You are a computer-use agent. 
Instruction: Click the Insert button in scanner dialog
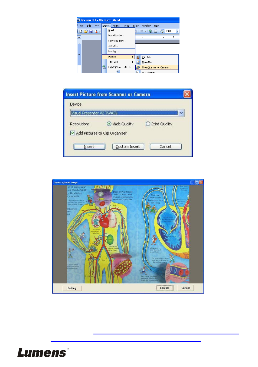pos(89,147)
